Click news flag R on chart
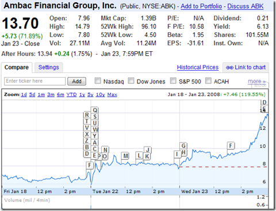Viewport: 276px width, 211px height. [x=87, y=115]
